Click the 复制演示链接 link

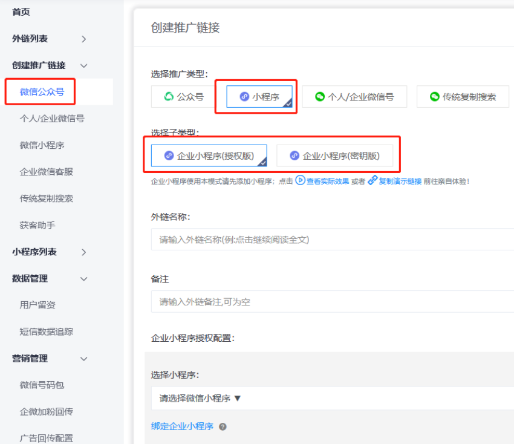click(x=400, y=181)
